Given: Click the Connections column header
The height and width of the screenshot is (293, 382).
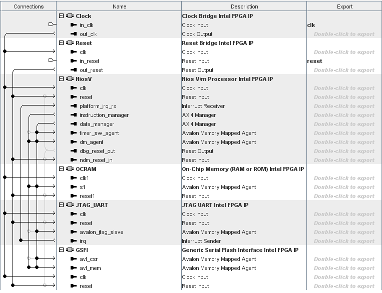Looking at the screenshot, I should click(x=29, y=6).
